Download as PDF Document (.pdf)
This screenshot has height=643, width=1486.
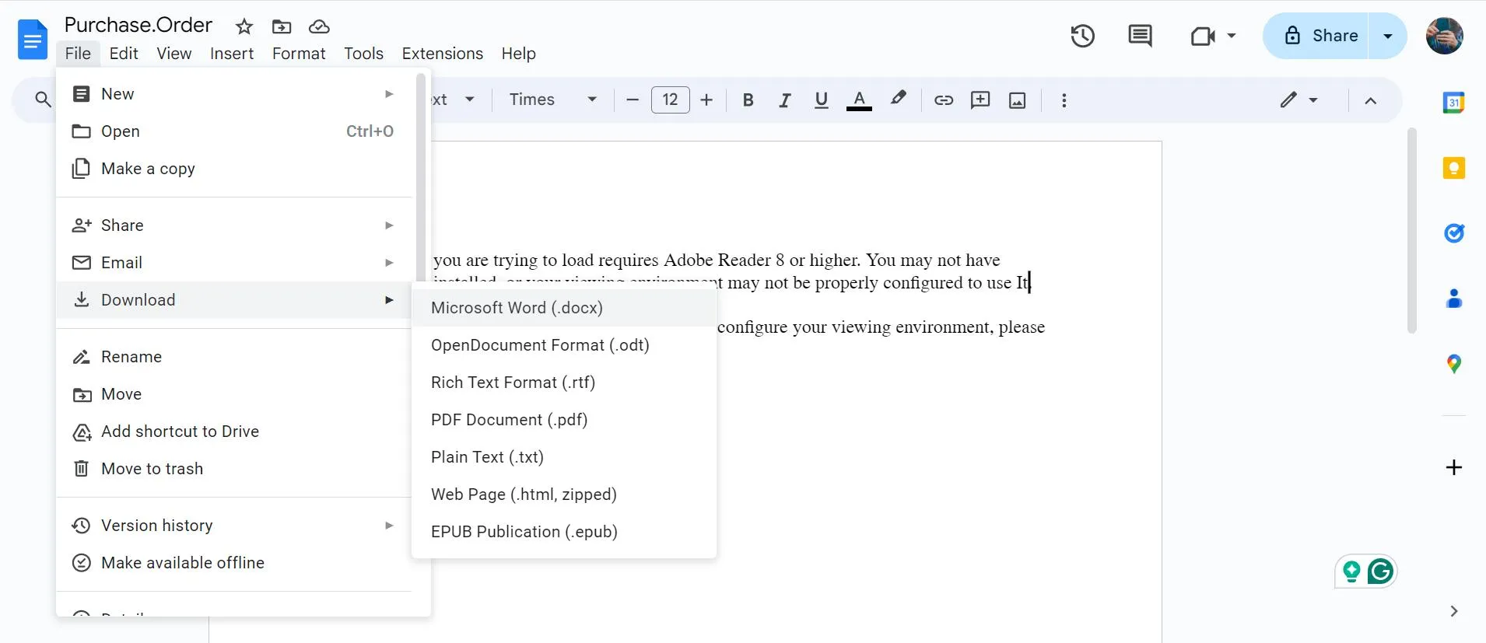coord(564,420)
